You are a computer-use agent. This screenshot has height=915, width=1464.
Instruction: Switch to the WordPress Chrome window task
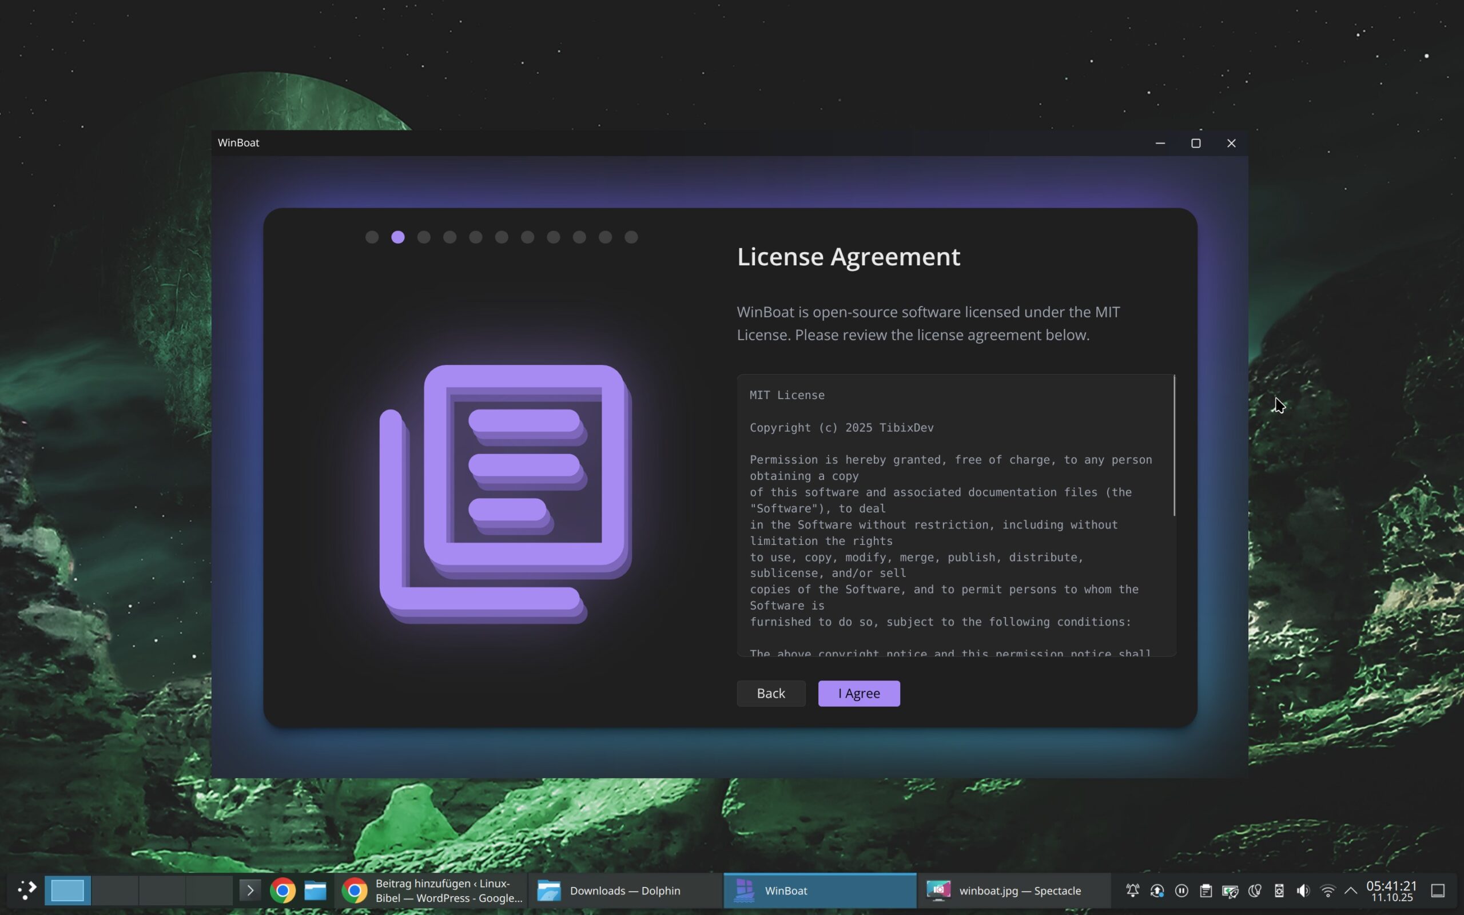tap(431, 890)
